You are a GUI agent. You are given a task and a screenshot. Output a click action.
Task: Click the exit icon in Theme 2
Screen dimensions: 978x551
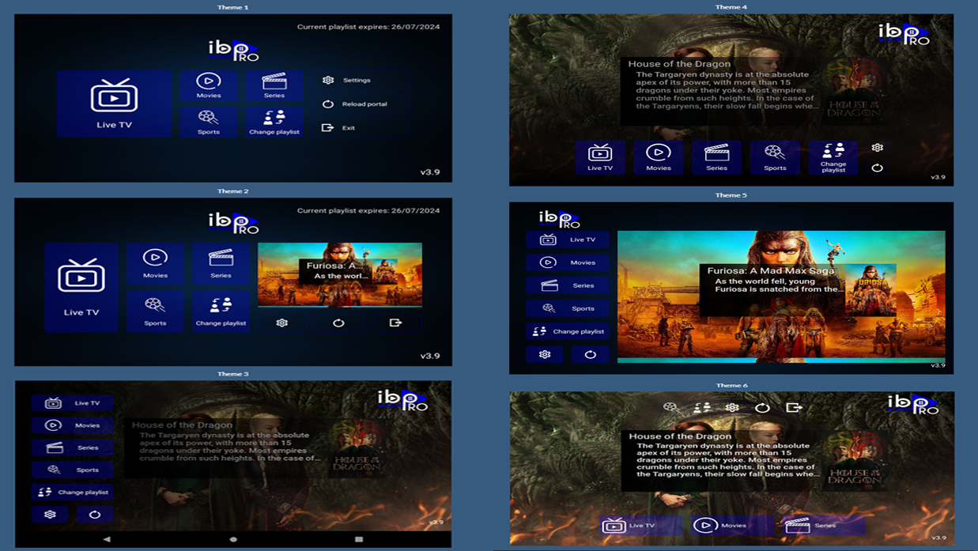point(395,323)
